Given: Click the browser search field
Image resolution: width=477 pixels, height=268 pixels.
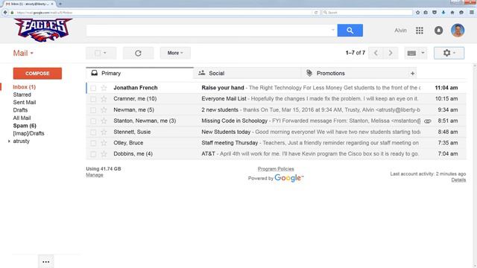Looking at the screenshot, I should pyautogui.click(x=367, y=13).
